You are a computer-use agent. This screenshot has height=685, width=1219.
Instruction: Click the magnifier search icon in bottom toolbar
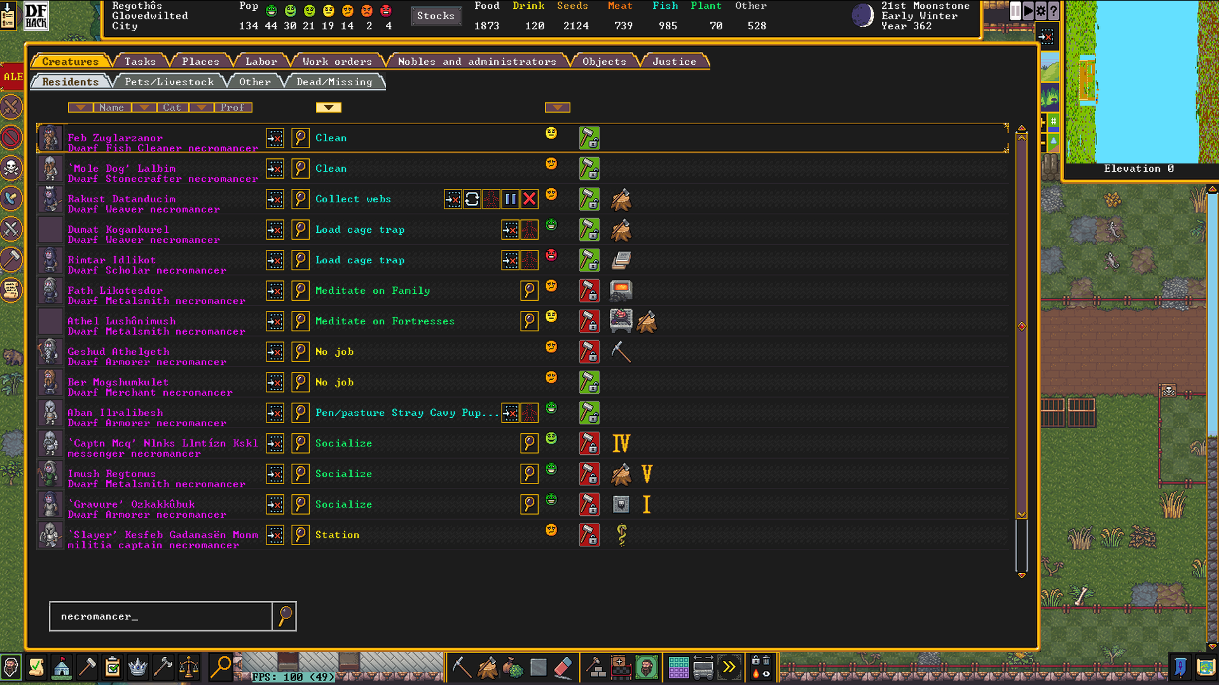(221, 667)
